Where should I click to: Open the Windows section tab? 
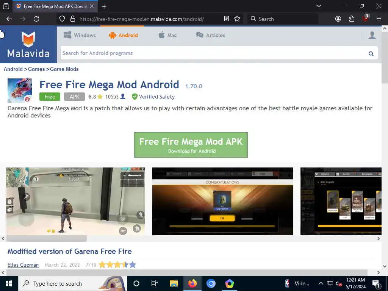[80, 35]
